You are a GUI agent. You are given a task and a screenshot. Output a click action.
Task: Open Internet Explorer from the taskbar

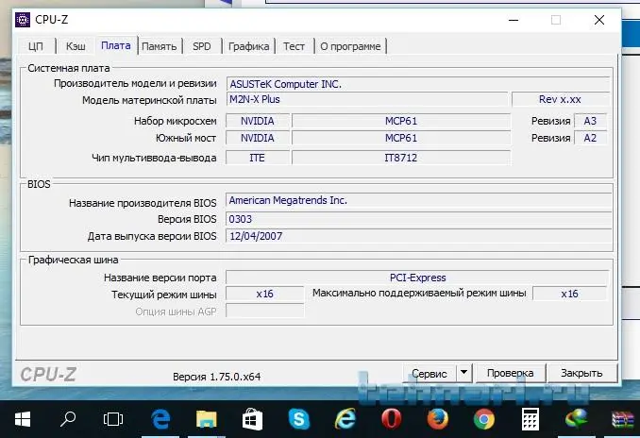[x=345, y=419]
